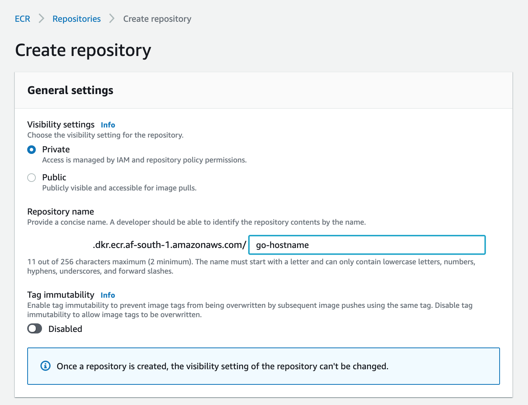Open Info link next to Visibility settings
This screenshot has height=405, width=528.
[x=108, y=125]
